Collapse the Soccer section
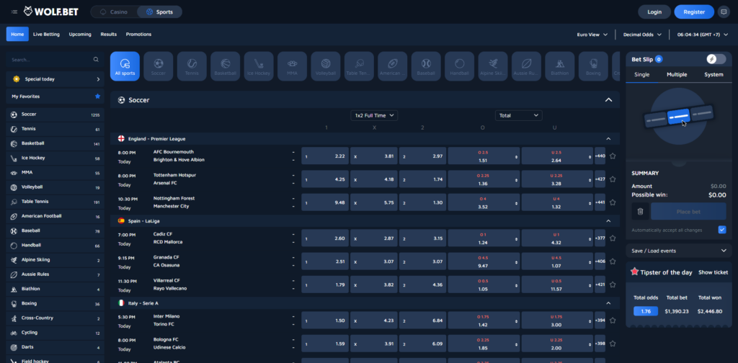Image resolution: width=738 pixels, height=363 pixels. 608,99
